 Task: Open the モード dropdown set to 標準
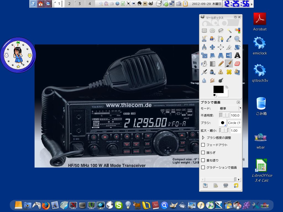229,108
